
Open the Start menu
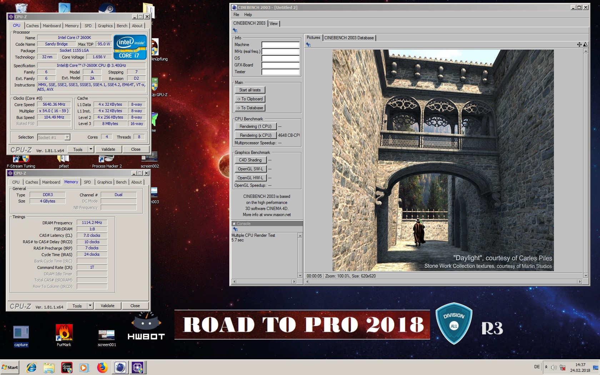point(10,367)
